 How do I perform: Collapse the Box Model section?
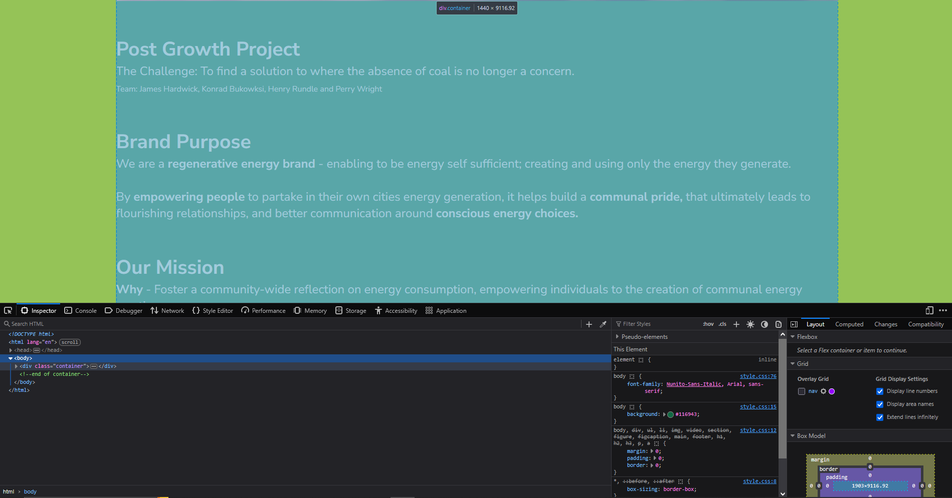pos(793,435)
